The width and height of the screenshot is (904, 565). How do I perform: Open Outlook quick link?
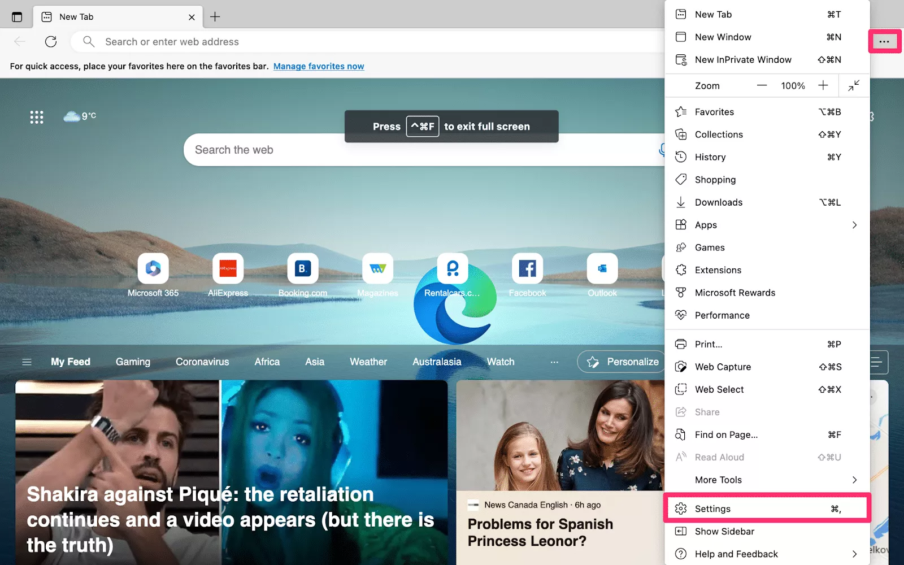pos(602,275)
